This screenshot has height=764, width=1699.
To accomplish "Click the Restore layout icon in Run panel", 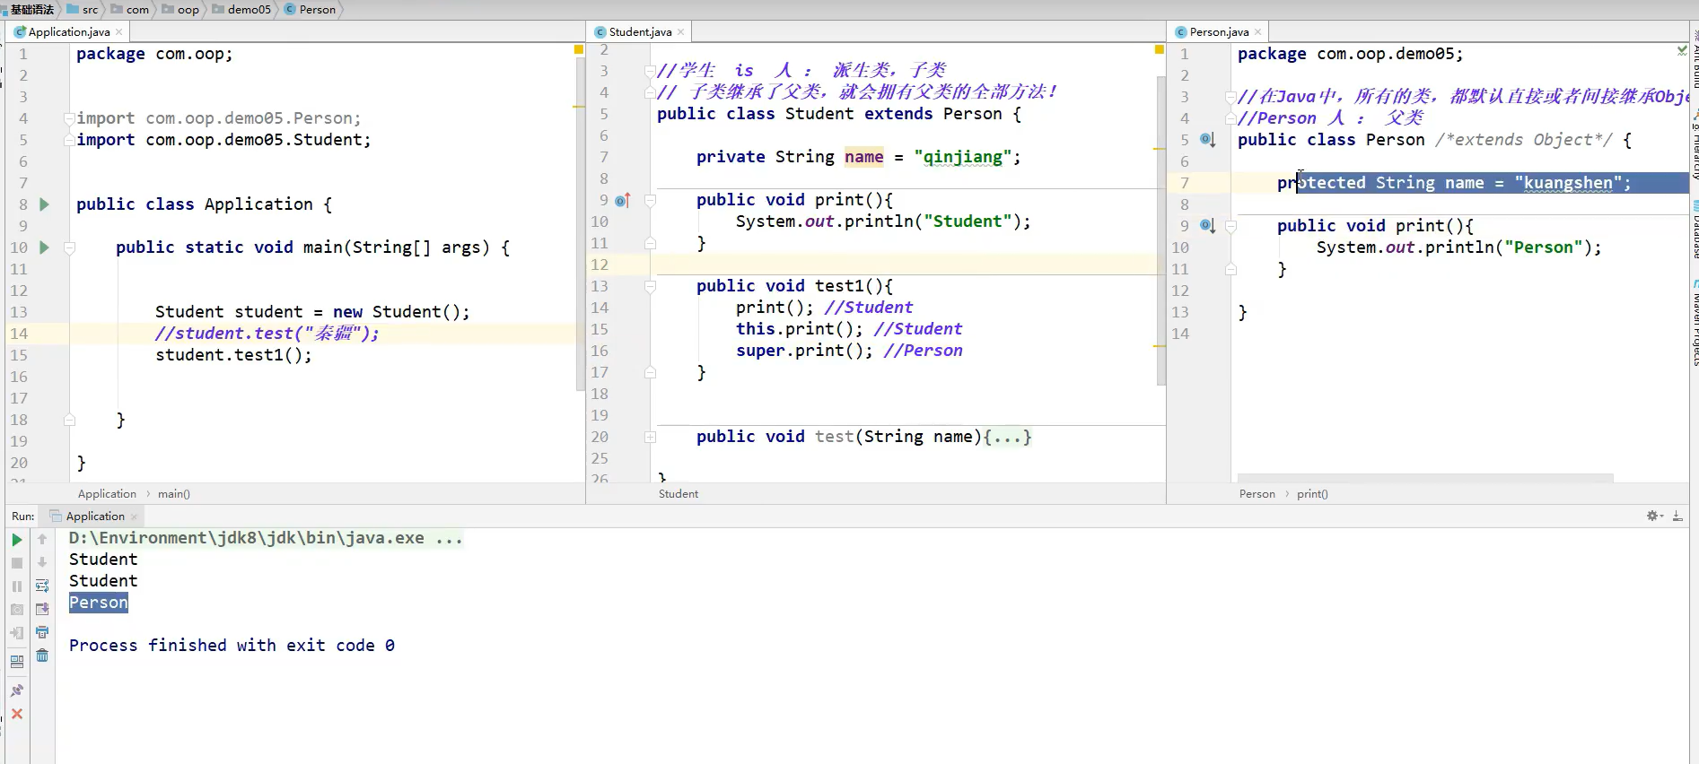I will coord(16,663).
